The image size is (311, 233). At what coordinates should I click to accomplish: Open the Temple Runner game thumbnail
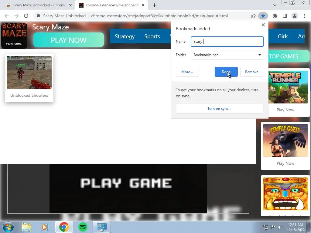(288, 87)
